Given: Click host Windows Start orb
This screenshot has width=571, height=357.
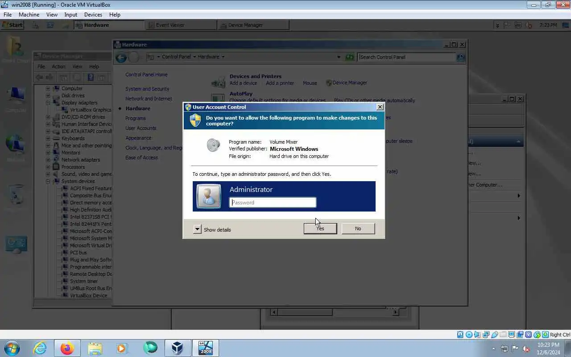Looking at the screenshot, I should (x=11, y=348).
